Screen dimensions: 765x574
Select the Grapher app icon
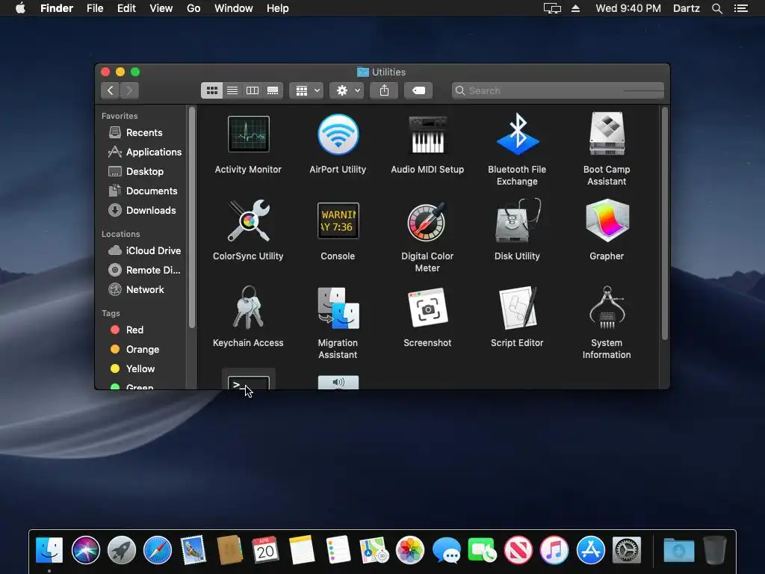point(607,220)
